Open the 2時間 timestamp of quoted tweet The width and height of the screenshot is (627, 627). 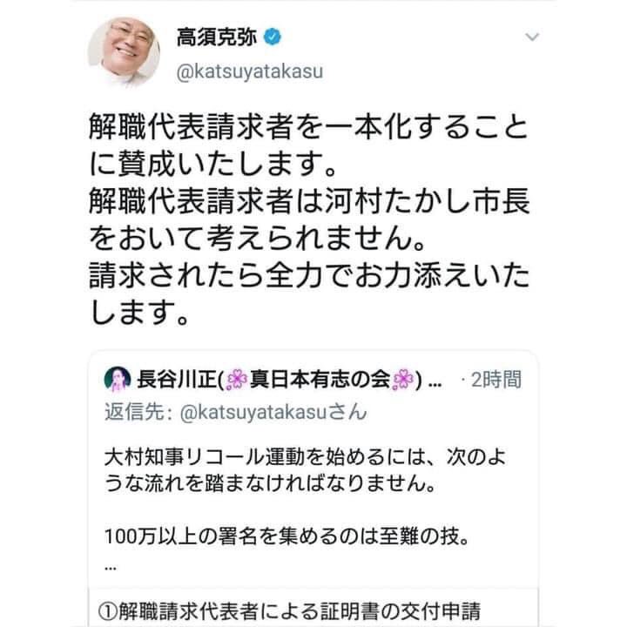click(x=496, y=380)
